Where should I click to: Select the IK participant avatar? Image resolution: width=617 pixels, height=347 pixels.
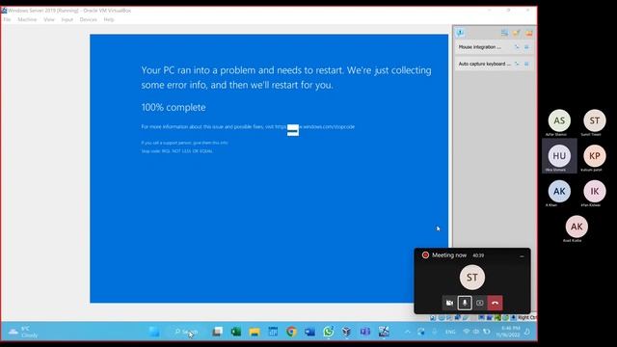595,191
